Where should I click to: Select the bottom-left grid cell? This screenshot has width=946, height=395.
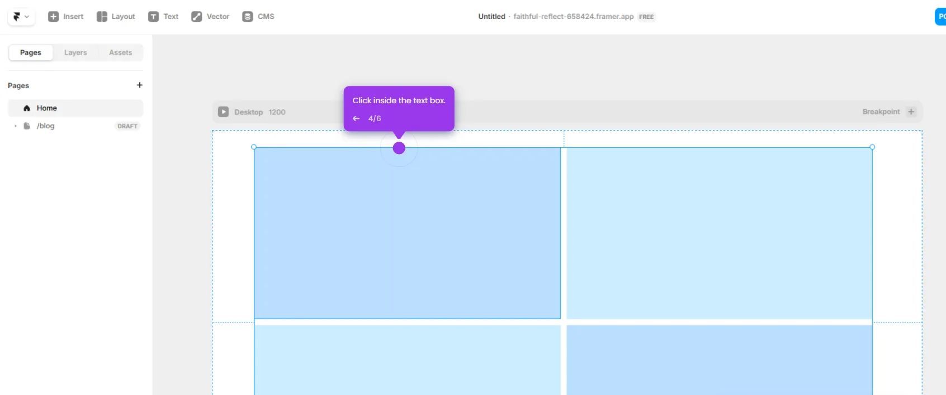click(407, 360)
